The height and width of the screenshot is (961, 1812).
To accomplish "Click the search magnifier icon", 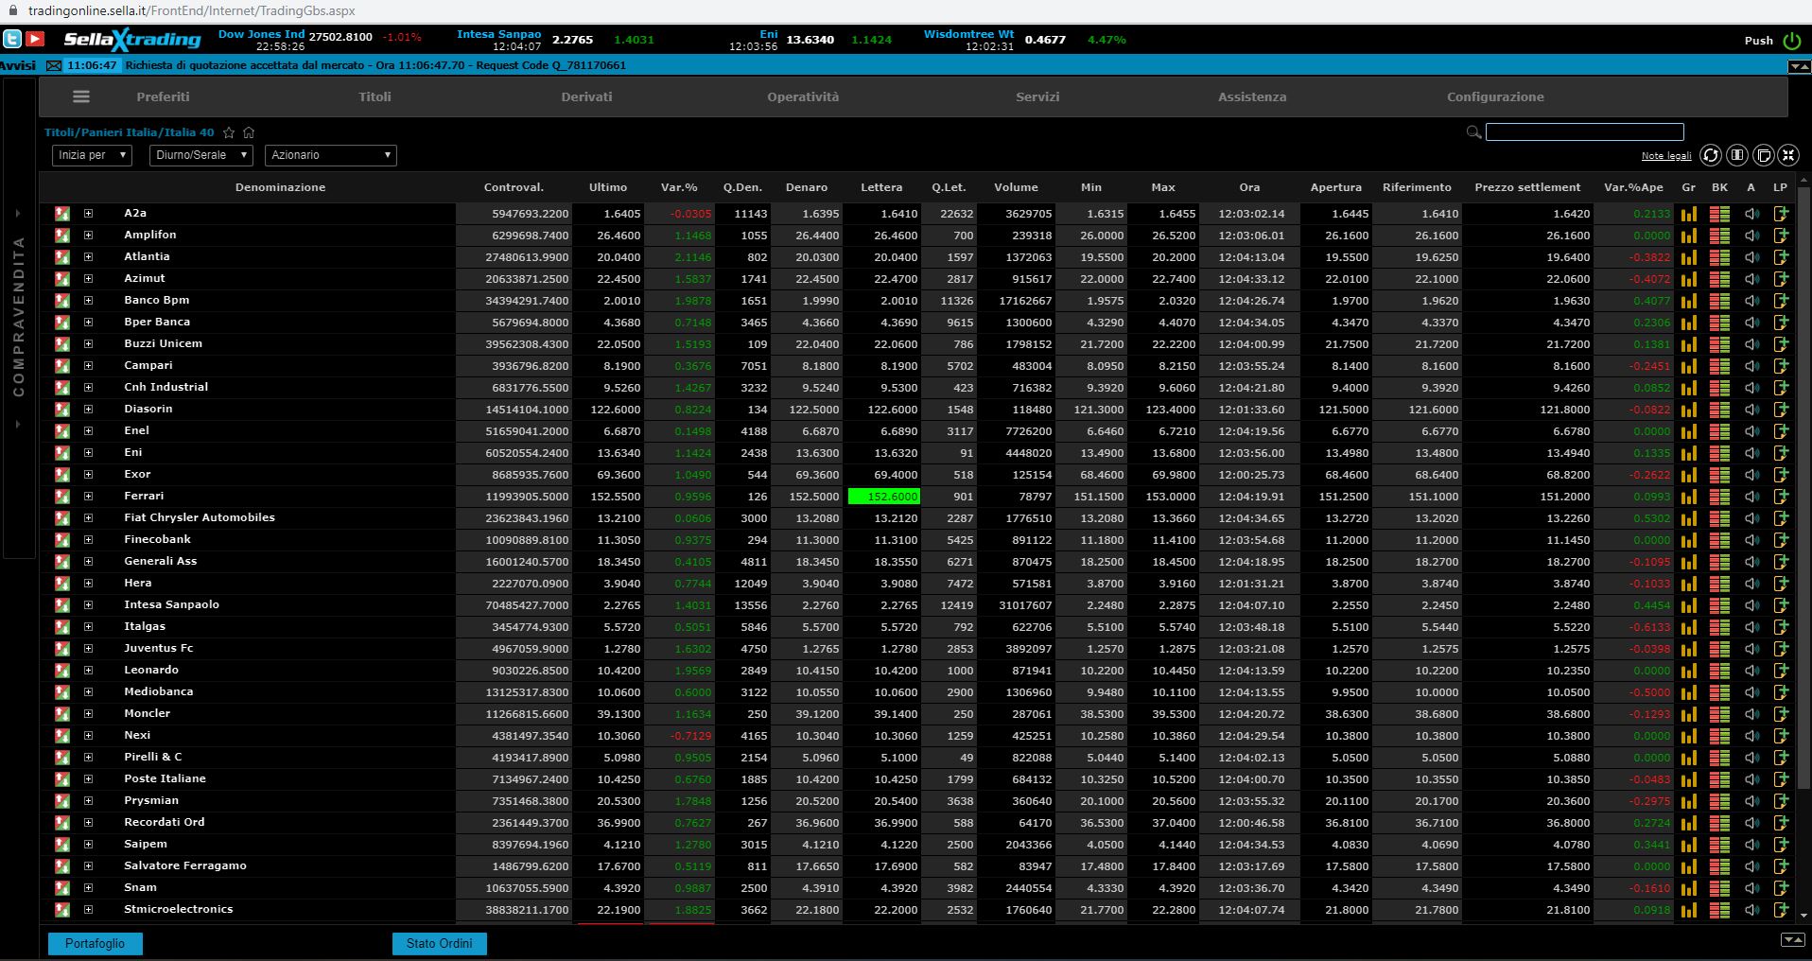I will click(x=1473, y=132).
